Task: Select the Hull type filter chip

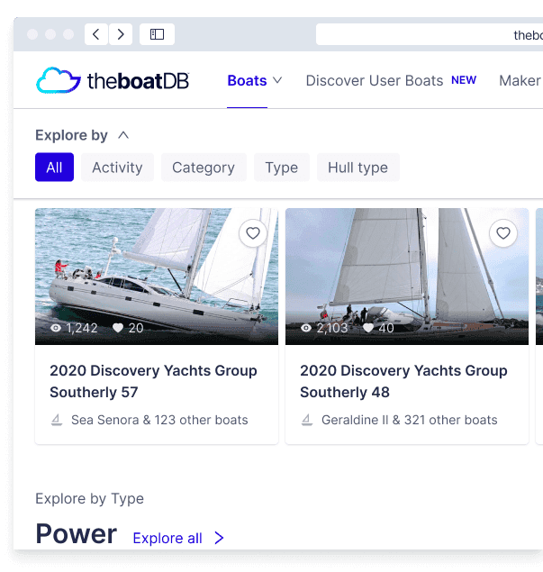Action: 358,168
